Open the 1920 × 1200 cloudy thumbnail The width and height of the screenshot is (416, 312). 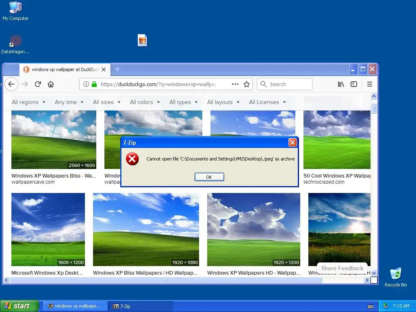tap(253, 230)
